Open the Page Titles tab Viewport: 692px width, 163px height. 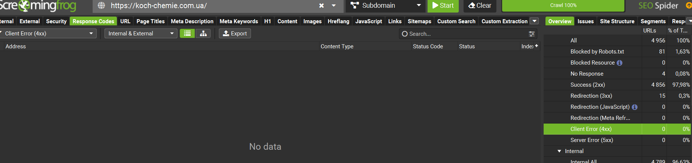[151, 21]
